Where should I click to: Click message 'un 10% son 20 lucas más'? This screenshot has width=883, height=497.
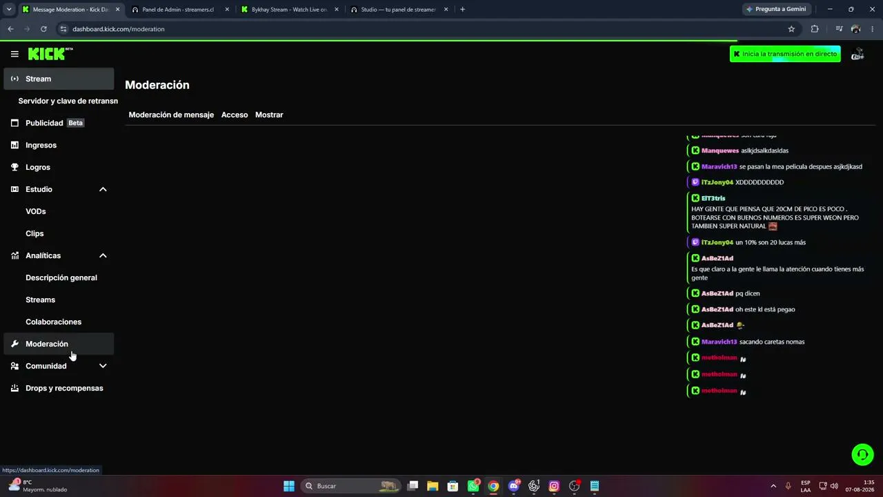(771, 242)
